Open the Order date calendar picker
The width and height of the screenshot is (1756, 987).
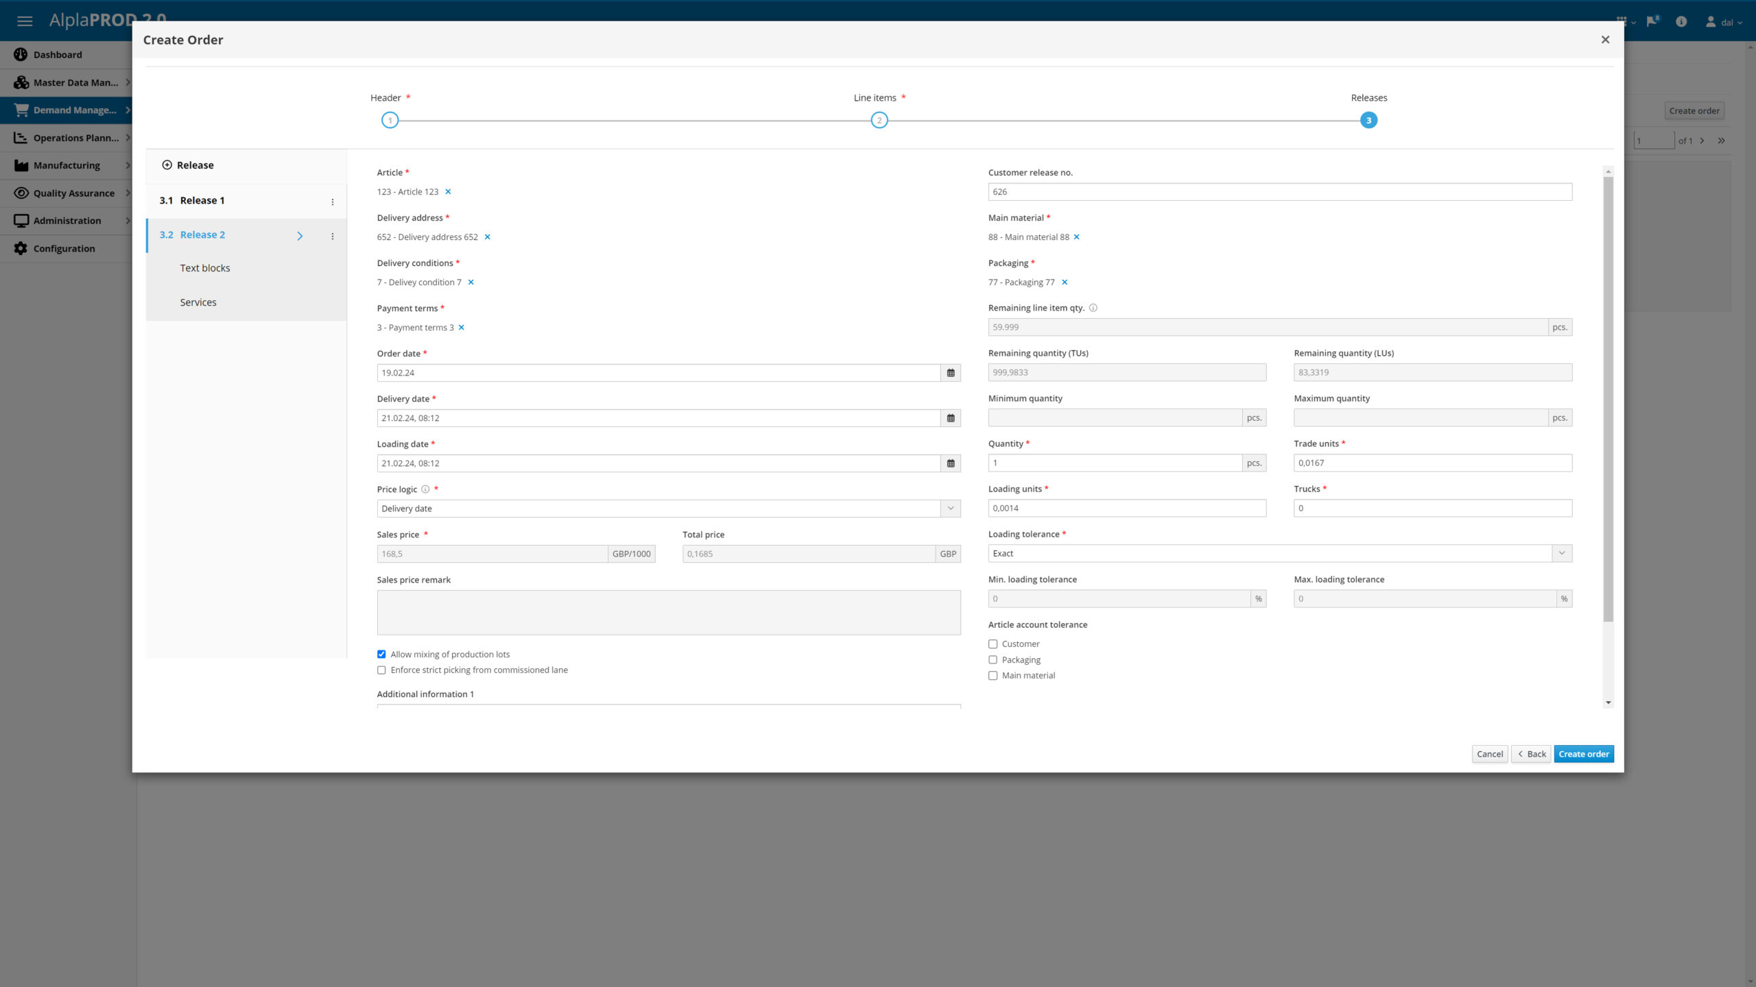coord(950,373)
